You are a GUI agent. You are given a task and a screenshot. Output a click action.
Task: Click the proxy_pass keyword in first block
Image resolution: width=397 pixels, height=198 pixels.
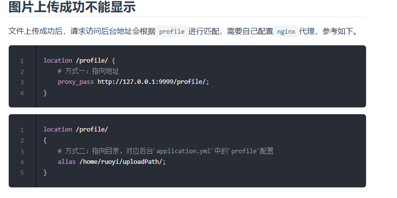(76, 82)
